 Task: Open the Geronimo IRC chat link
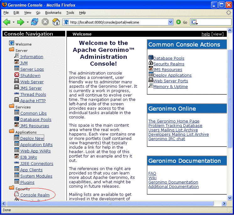167,139
